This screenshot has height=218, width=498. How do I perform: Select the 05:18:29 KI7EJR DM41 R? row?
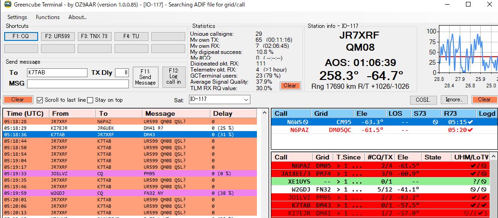coord(130,128)
